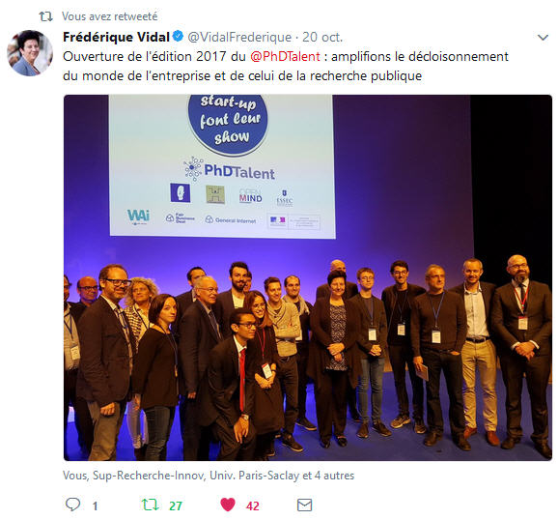Click the reply speech bubble icon
Viewport: 558px width, 520px height.
pyautogui.click(x=73, y=505)
